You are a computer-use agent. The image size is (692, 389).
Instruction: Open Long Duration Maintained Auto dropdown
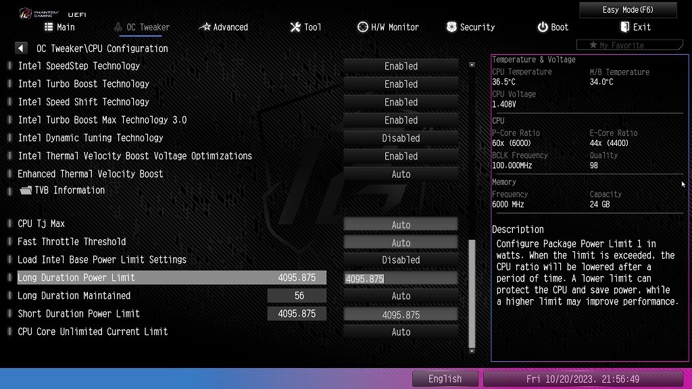(401, 296)
